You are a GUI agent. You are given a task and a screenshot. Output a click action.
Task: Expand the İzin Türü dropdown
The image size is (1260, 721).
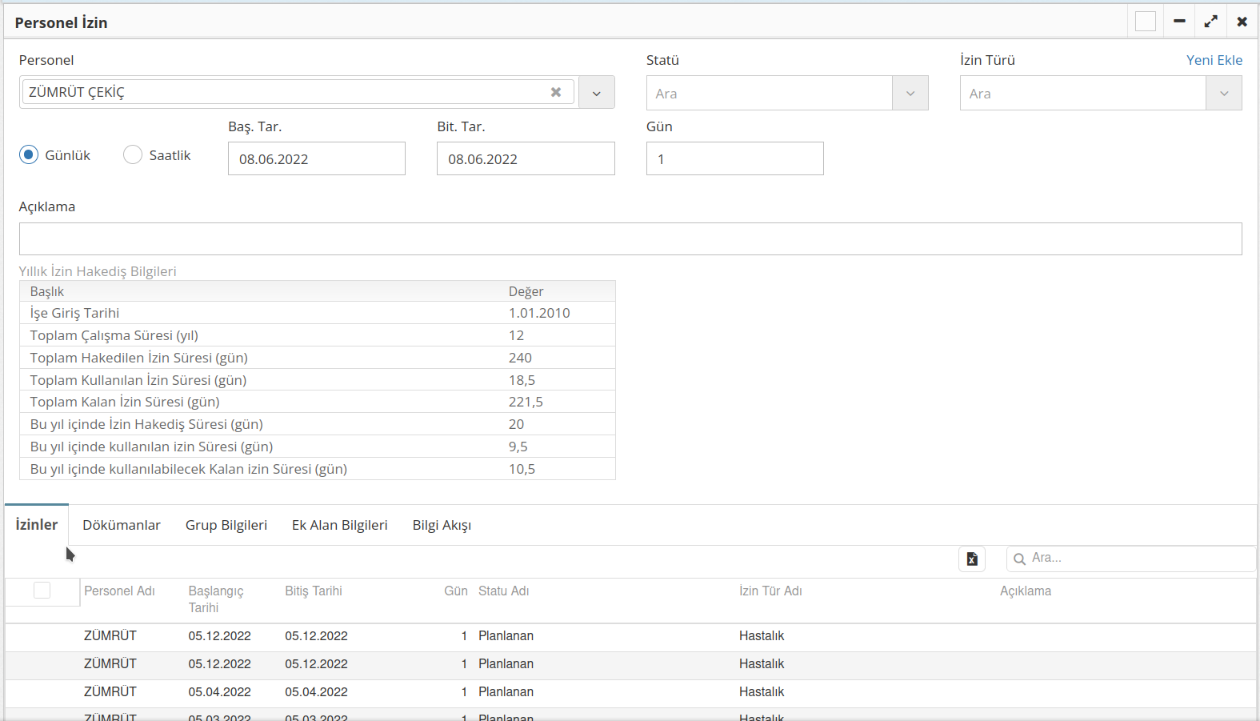1223,94
